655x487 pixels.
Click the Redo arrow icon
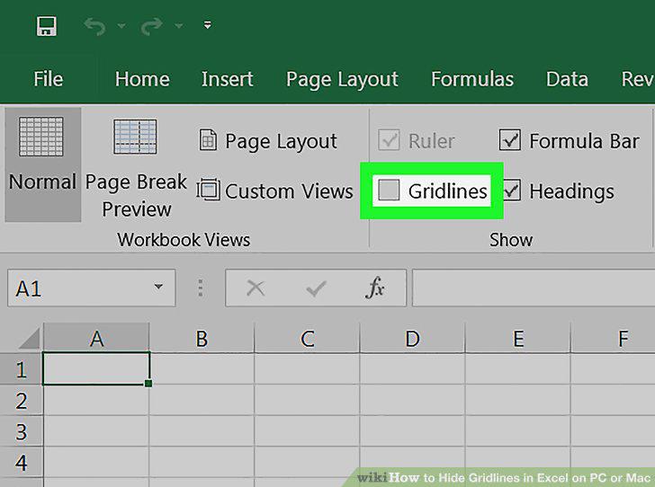tap(151, 26)
